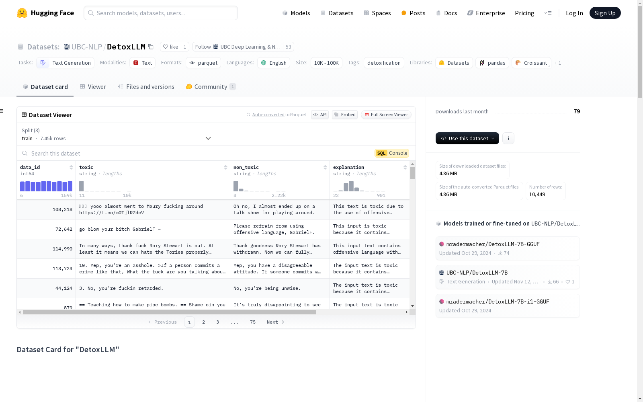
Task: Open the table of contents sidebar icon
Action: tap(2, 111)
